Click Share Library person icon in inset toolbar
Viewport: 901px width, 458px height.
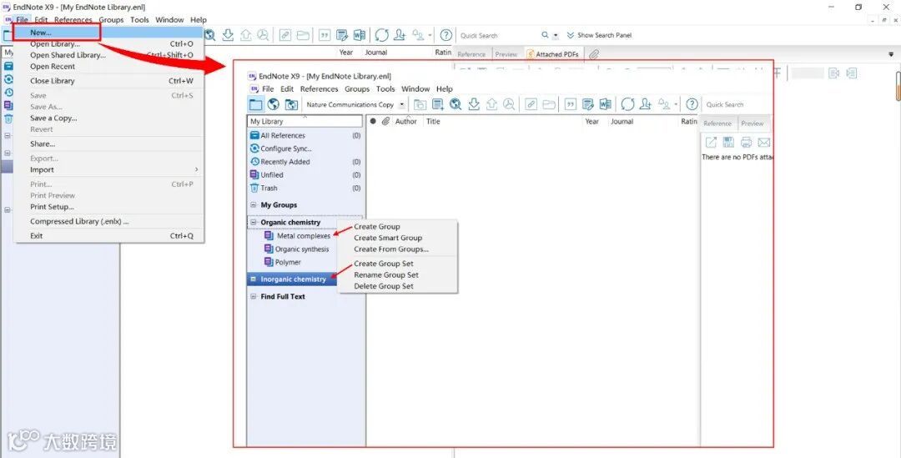[x=645, y=104]
